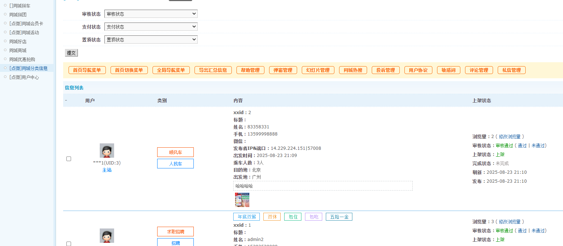Click the 求职招聘 category tag
Viewport: 563px width, 246px height.
[x=175, y=232]
